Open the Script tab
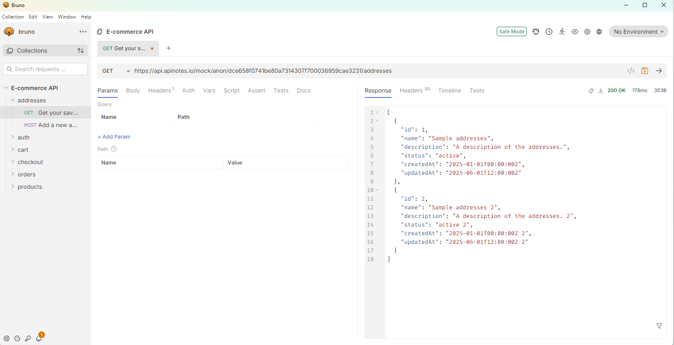Viewport: 674px width, 345px height. [232, 90]
